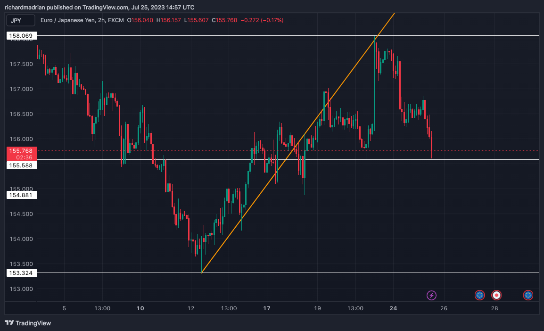Select the Japan flag economic event icon

pos(495,295)
